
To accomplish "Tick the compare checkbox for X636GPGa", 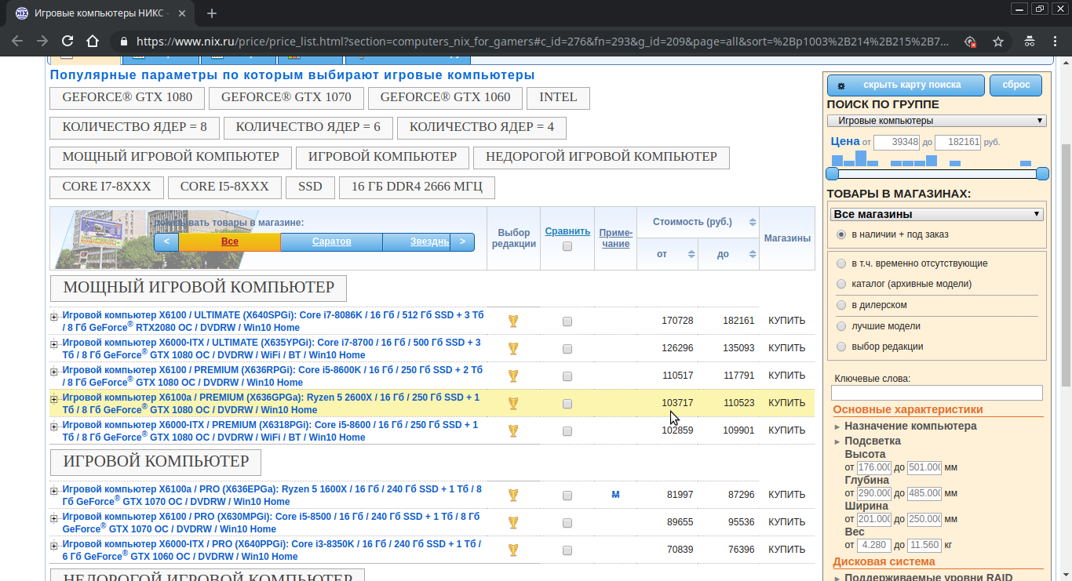I will pos(567,404).
